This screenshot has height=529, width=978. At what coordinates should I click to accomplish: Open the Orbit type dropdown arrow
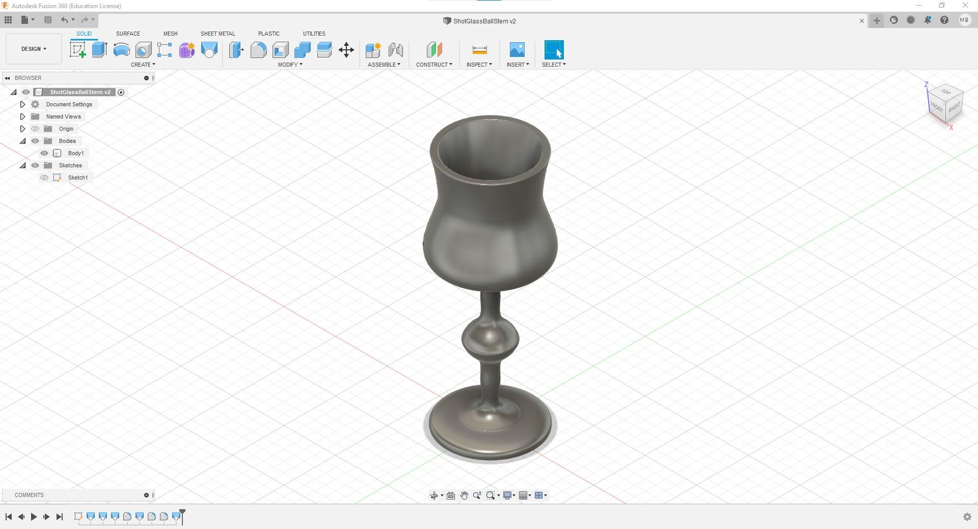pyautogui.click(x=442, y=495)
